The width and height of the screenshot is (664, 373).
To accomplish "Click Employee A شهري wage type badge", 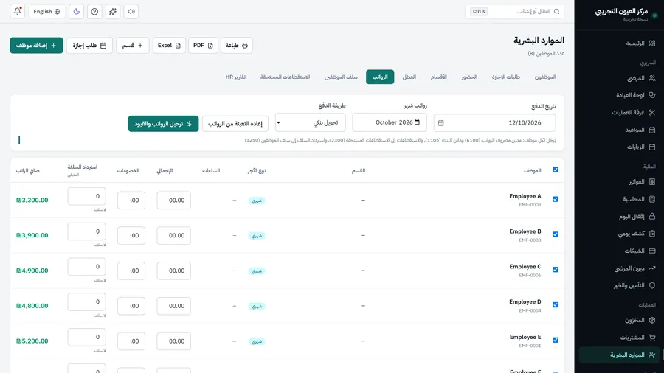I will click(x=257, y=201).
